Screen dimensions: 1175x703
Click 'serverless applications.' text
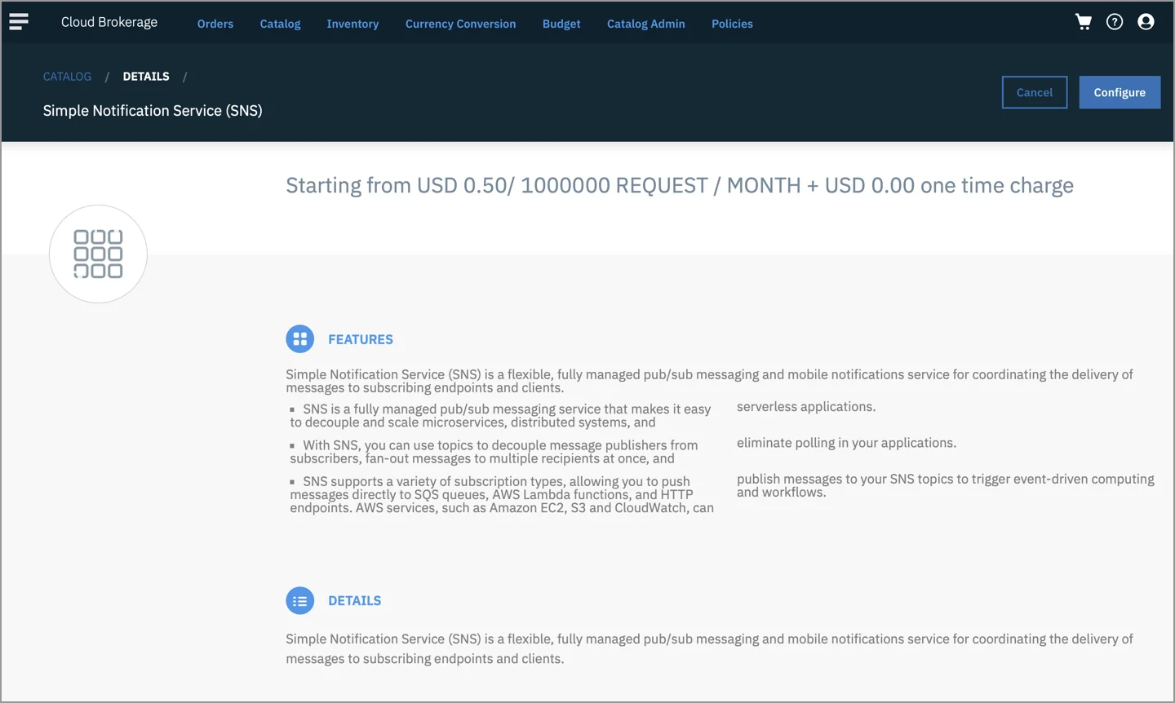click(x=806, y=407)
